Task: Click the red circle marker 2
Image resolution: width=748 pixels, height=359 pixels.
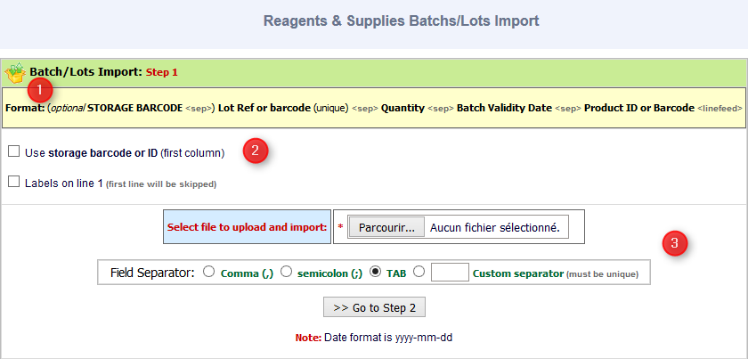Action: tap(255, 151)
